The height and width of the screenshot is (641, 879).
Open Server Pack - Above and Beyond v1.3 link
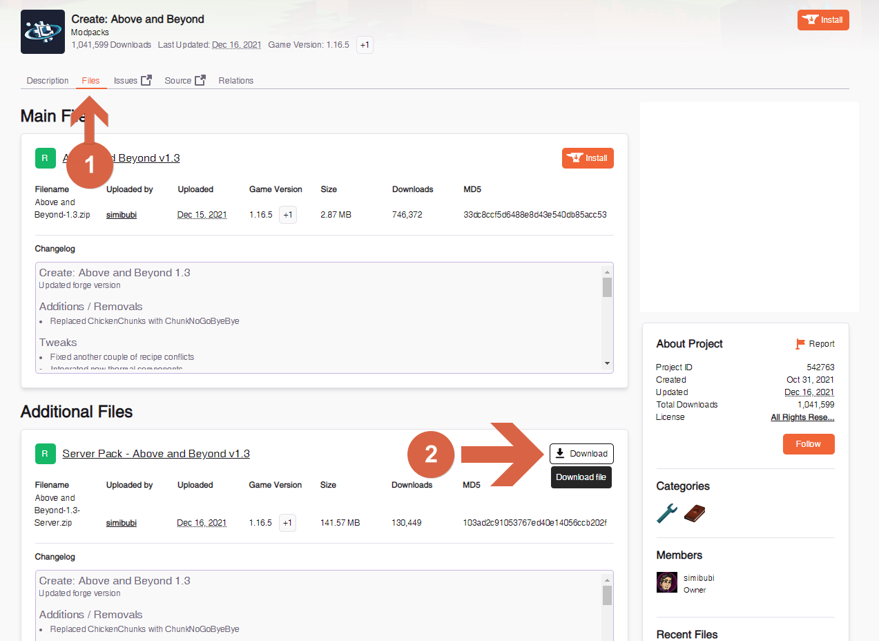[x=156, y=454]
